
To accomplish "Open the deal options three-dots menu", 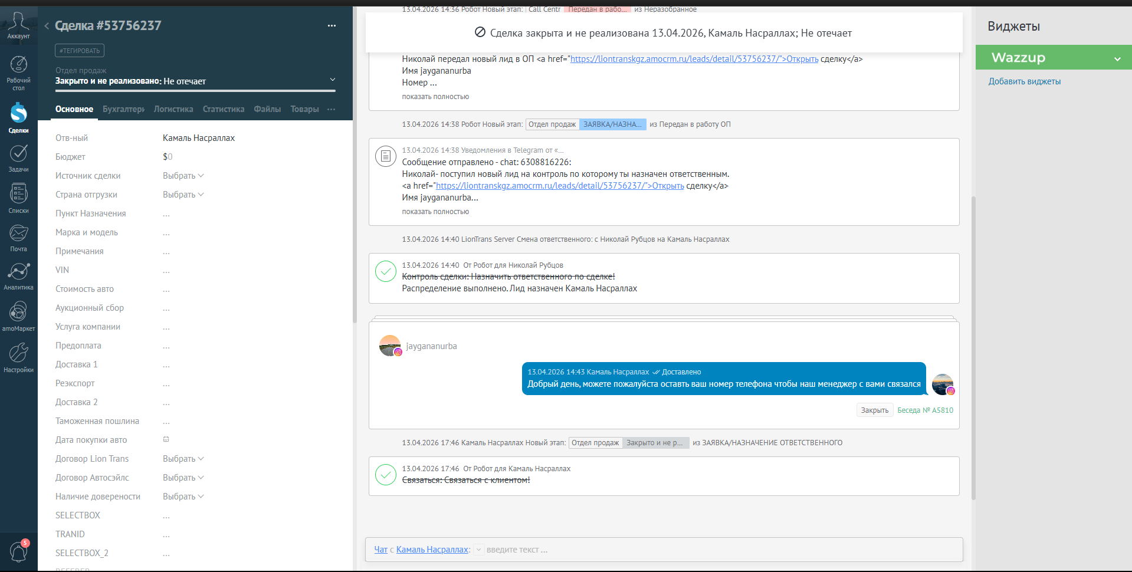I will coord(332,25).
